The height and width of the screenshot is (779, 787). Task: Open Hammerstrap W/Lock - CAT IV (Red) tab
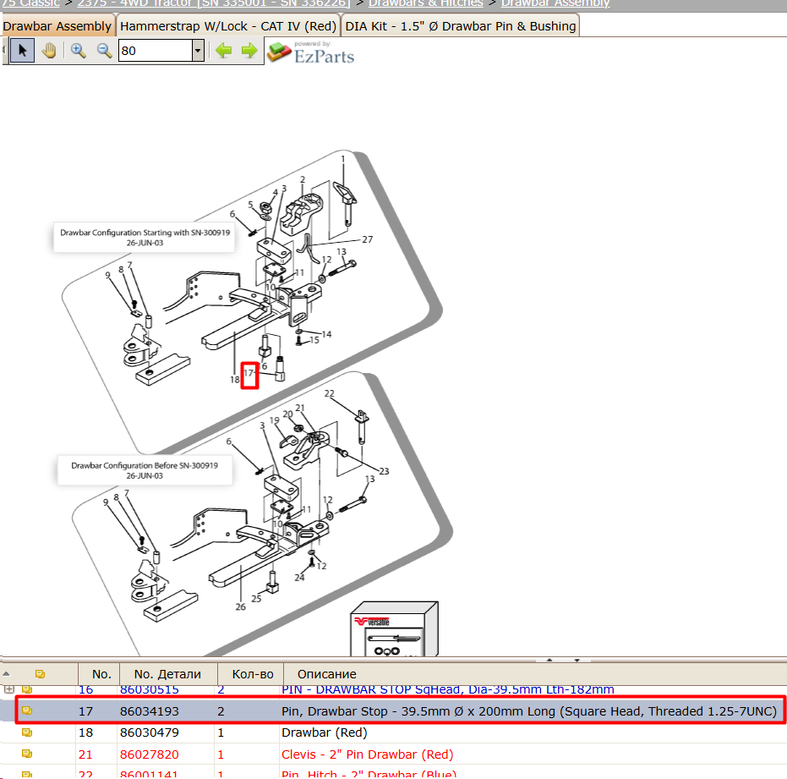(x=228, y=26)
